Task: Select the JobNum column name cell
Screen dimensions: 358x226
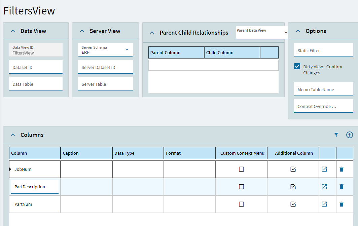Action: point(35,169)
